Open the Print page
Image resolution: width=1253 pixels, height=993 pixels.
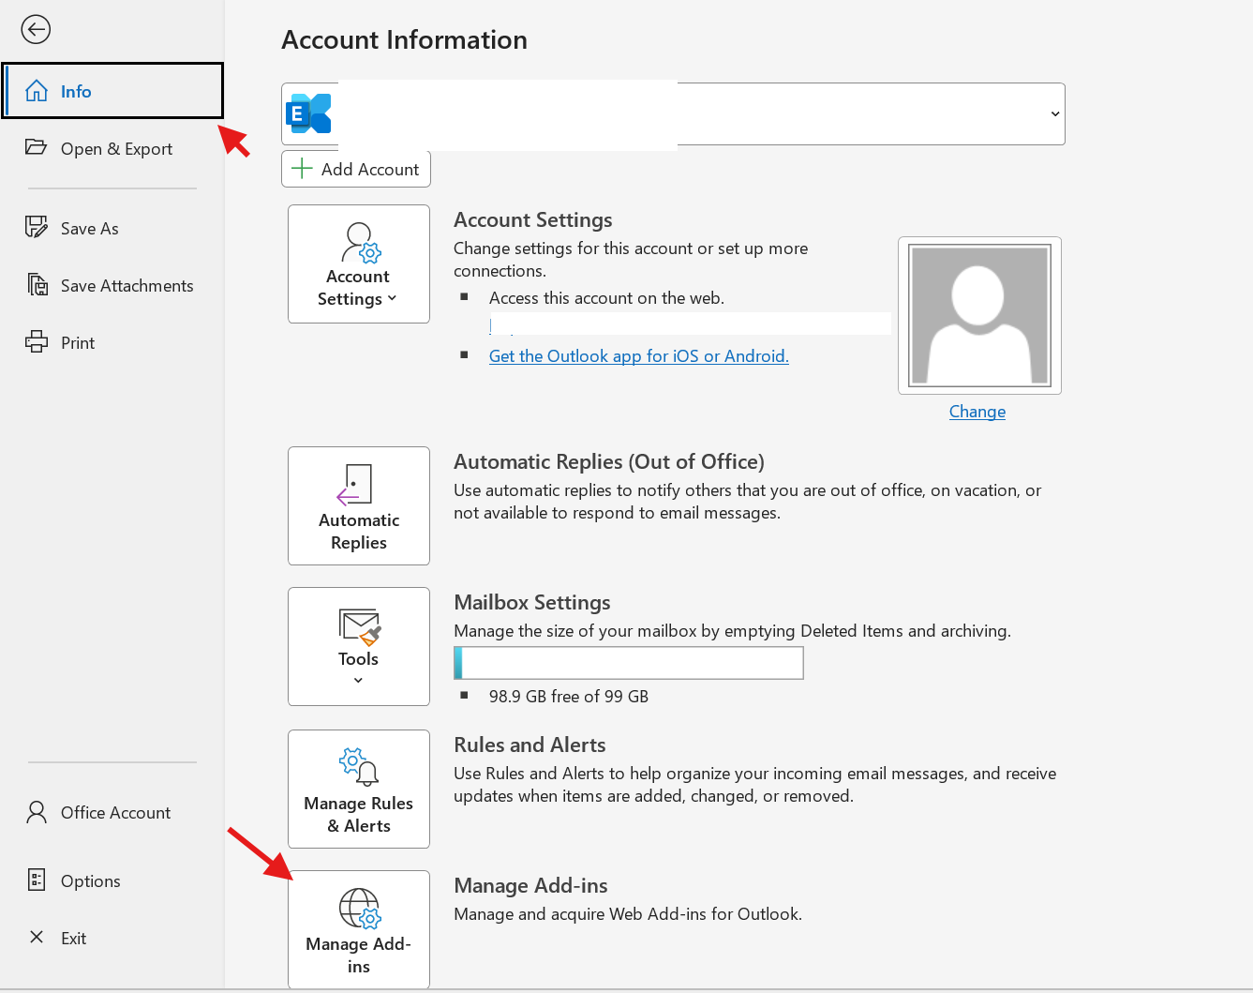(x=112, y=342)
